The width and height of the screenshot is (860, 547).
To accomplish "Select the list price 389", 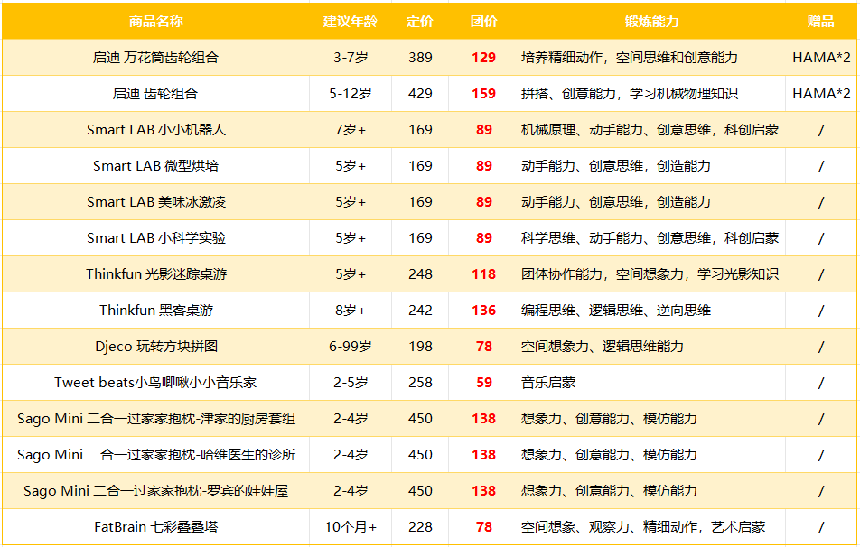I will 420,58.
